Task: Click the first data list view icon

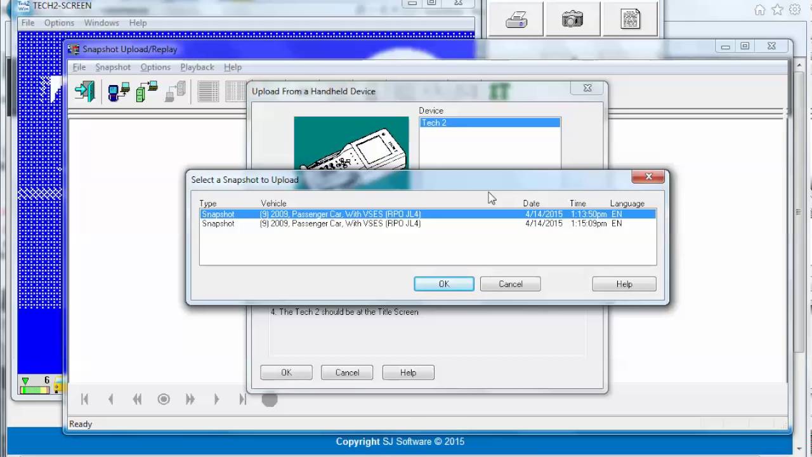Action: [x=208, y=91]
